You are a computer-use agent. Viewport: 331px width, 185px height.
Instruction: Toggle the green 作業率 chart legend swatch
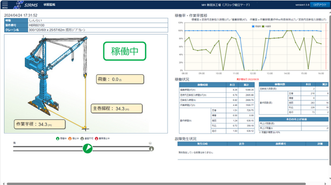pos(263,27)
